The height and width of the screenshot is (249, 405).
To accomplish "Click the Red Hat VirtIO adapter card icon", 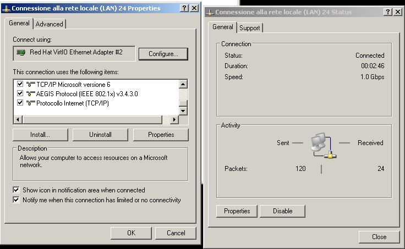I will click(x=21, y=52).
